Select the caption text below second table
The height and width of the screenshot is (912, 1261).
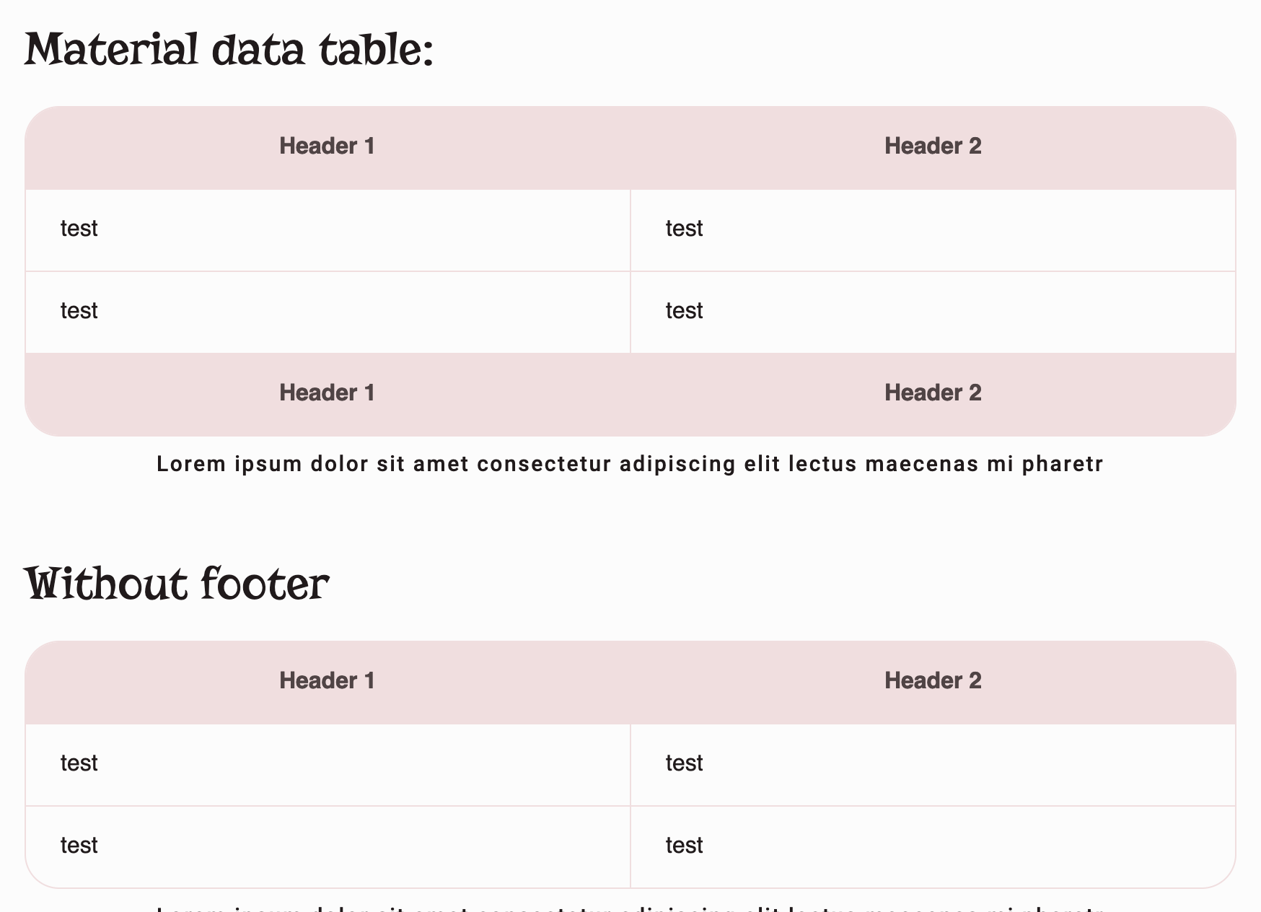tap(630, 908)
